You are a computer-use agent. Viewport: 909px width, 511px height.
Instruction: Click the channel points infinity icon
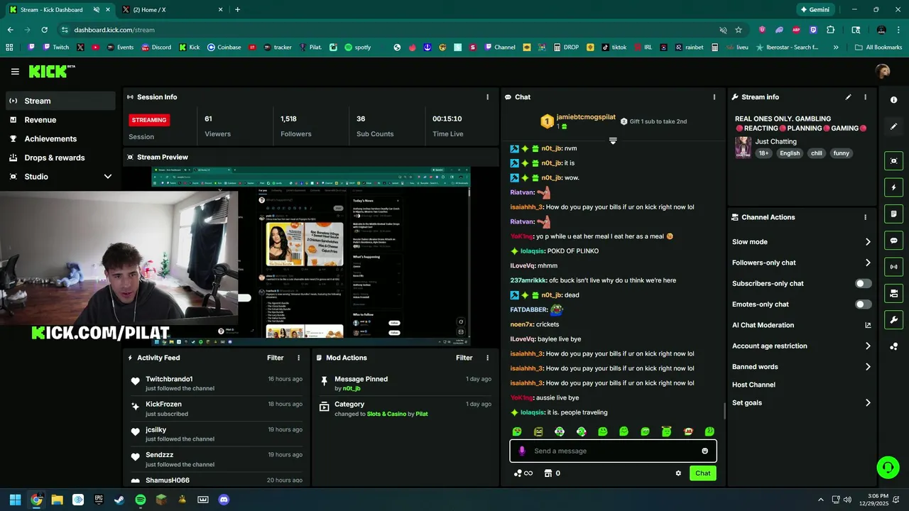(523, 473)
